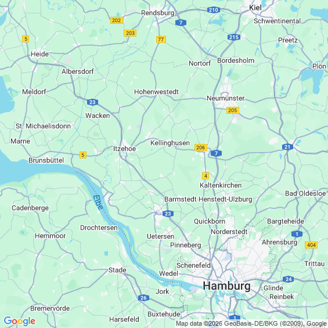Click the Elbe river label

click(98, 202)
